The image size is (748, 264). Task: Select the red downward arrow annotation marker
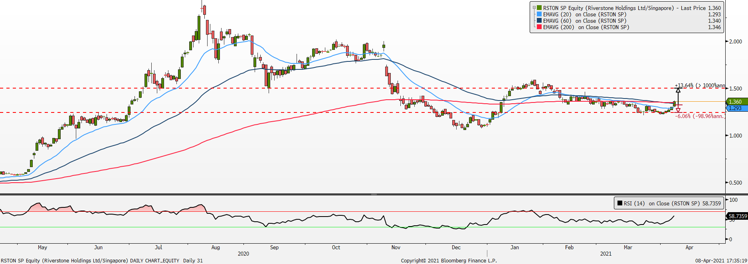pos(678,110)
